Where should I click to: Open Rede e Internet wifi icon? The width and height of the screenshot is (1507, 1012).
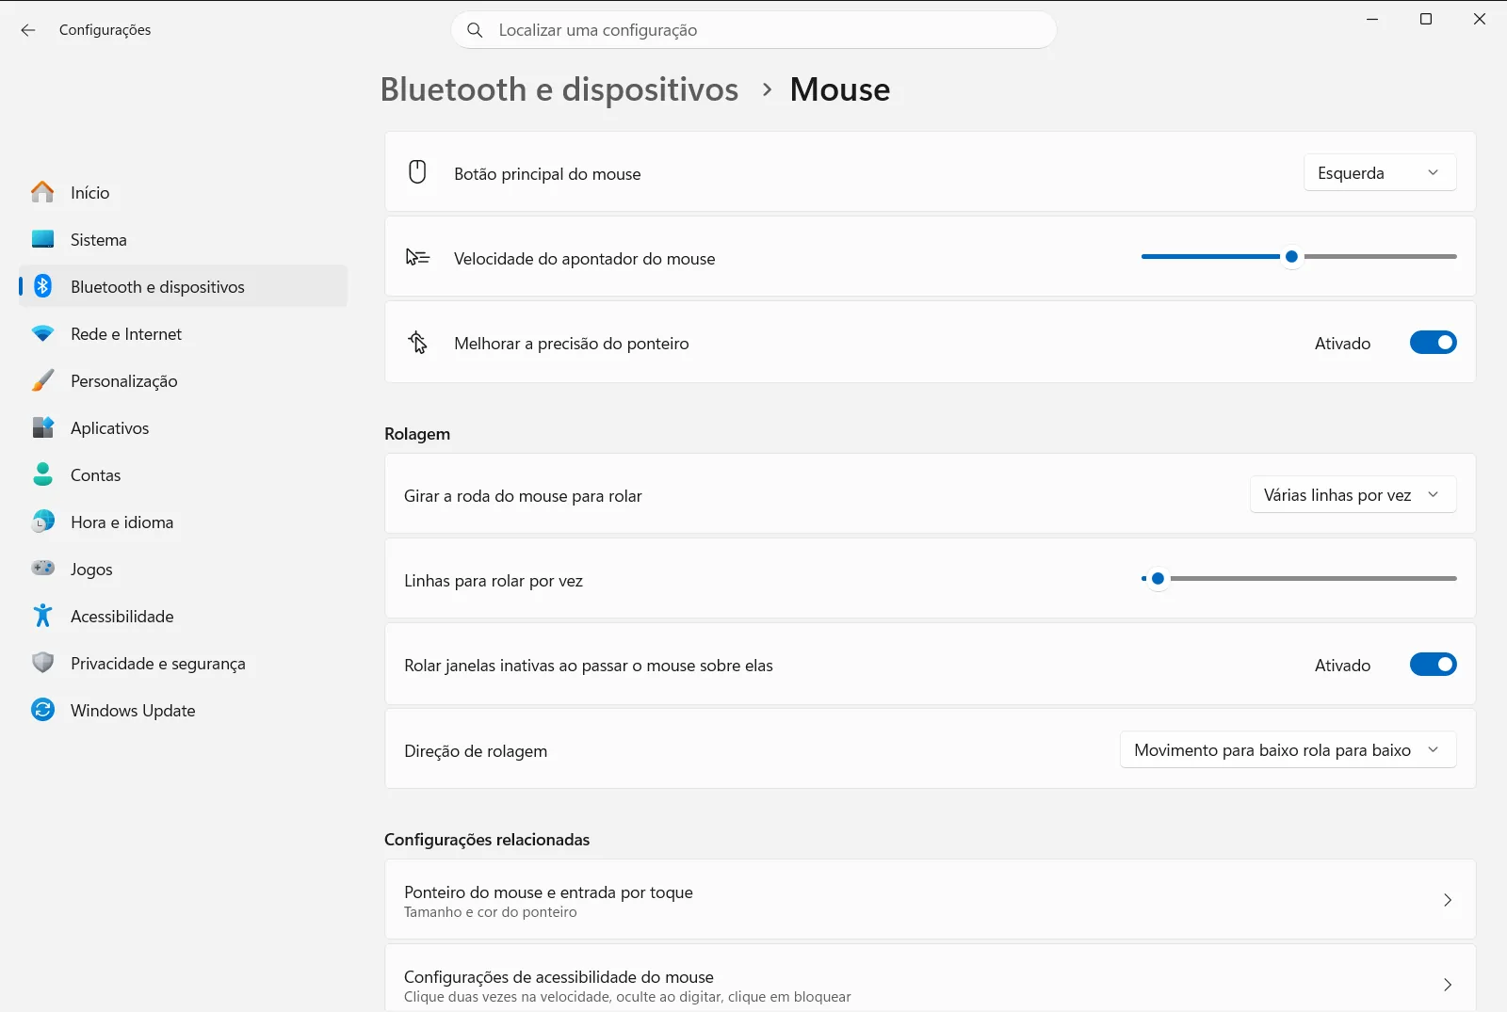42,333
